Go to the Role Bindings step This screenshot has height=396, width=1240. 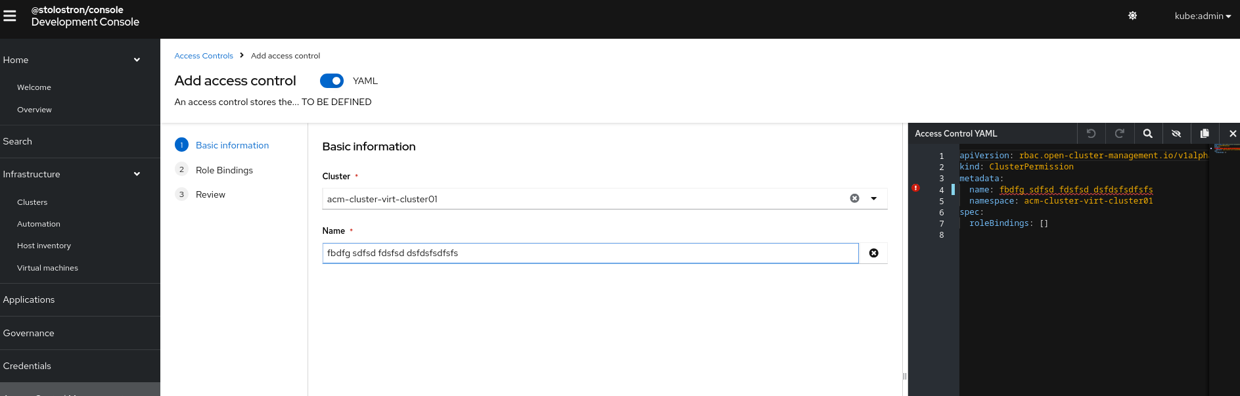point(224,170)
